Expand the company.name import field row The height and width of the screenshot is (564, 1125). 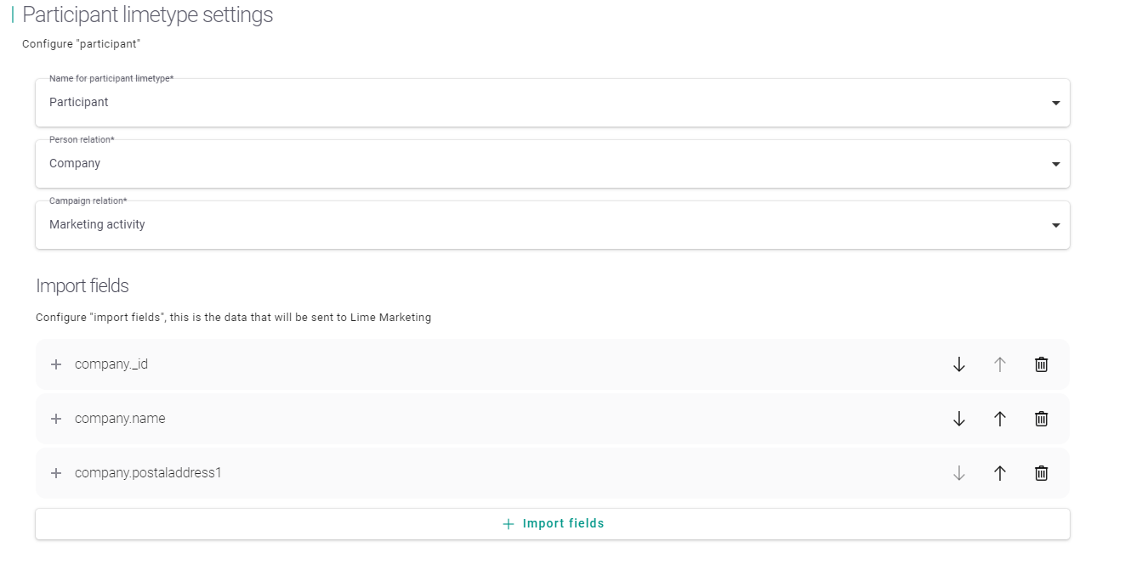(x=56, y=418)
